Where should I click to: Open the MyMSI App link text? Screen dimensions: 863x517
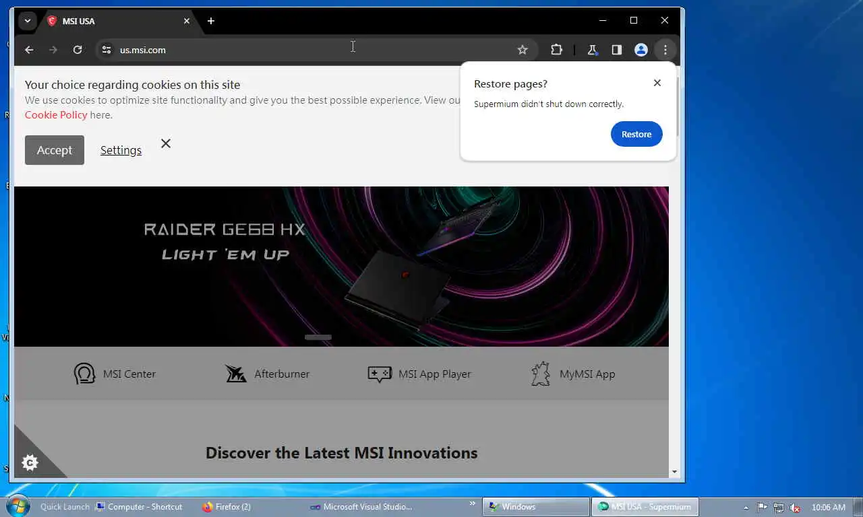click(587, 374)
